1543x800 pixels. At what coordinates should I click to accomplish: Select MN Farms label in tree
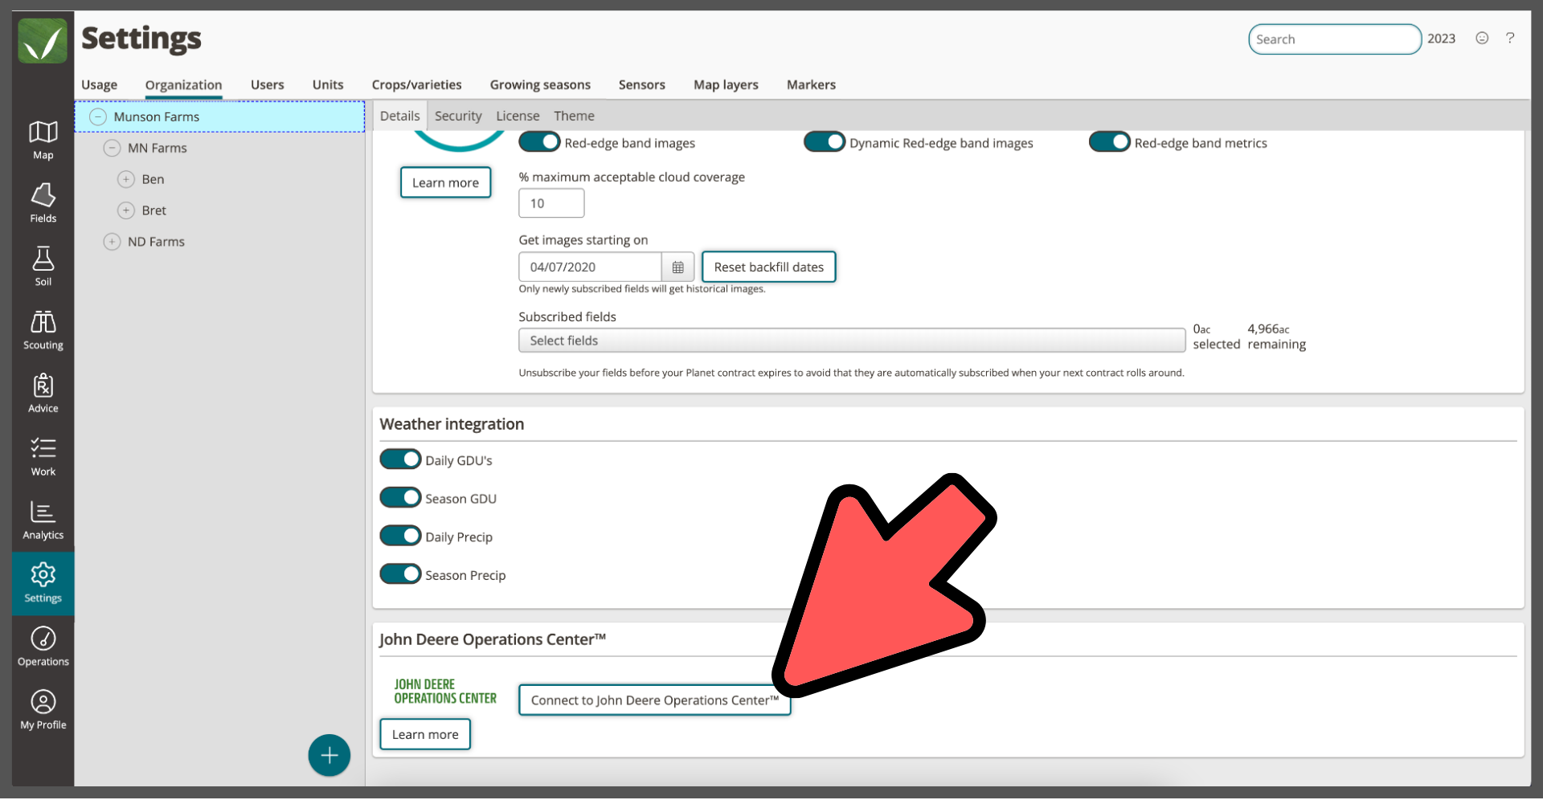coord(157,149)
